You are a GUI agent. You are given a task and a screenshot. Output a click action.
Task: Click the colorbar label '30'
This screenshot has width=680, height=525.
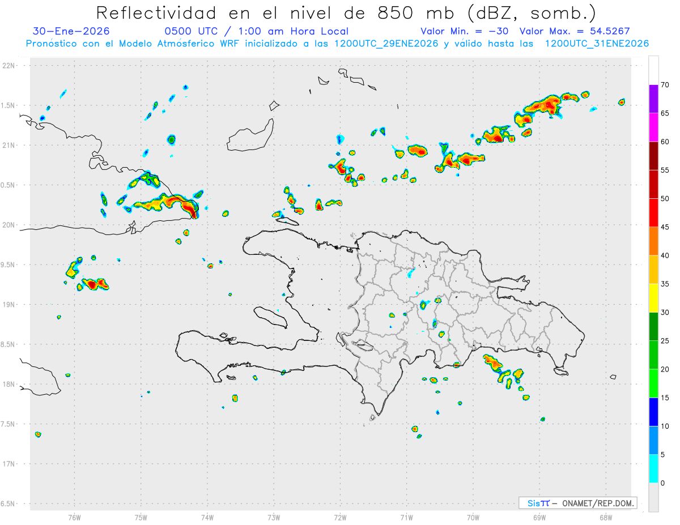point(665,313)
